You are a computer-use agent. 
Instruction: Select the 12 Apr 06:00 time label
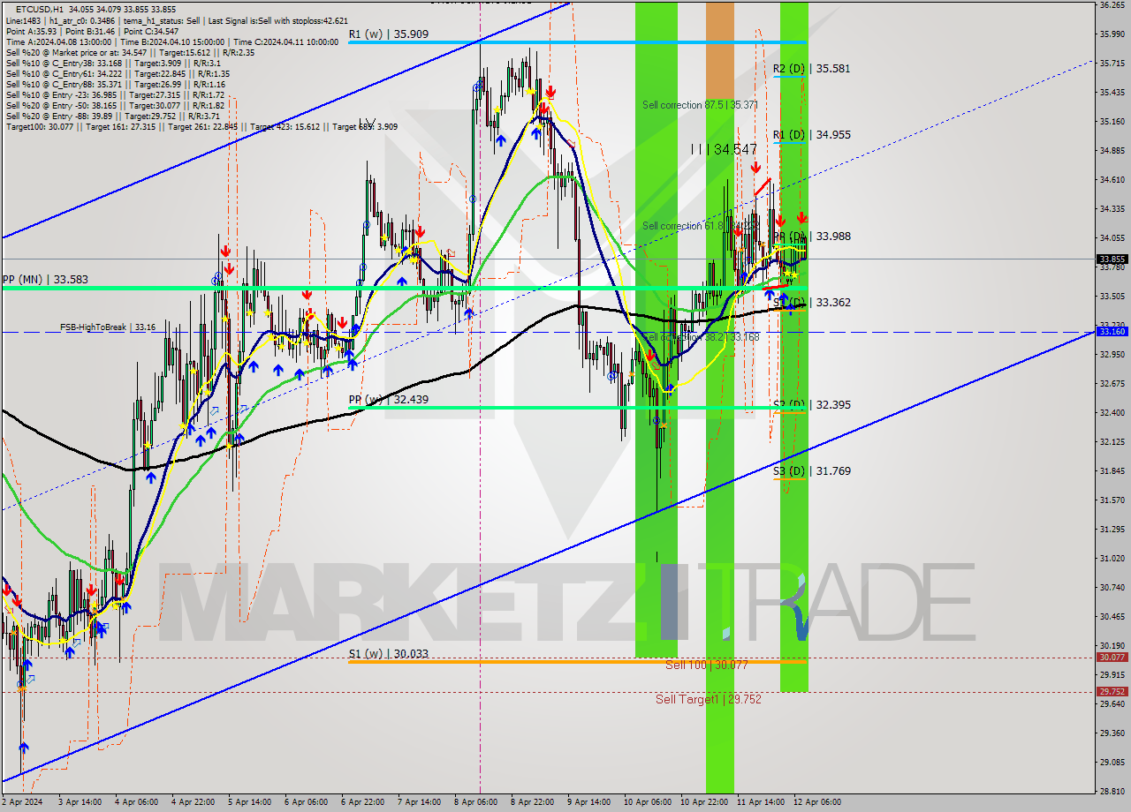pos(817,802)
